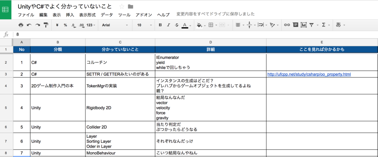Viewport: 378px width, 157px height.
Task: Click the insert chart icon
Action: click(303, 25)
